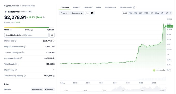Select 7D time range
Screen dimensions: 176x94
pos(130,13)
